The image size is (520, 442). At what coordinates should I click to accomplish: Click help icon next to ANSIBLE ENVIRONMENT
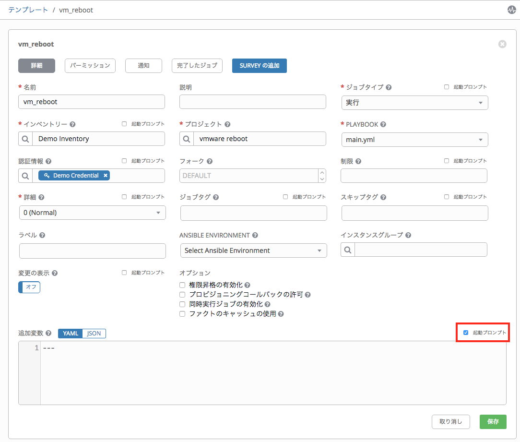[255, 235]
